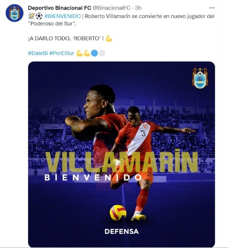Click the yellow VILLAMARÍN title text
The image size is (228, 248).
(x=122, y=161)
